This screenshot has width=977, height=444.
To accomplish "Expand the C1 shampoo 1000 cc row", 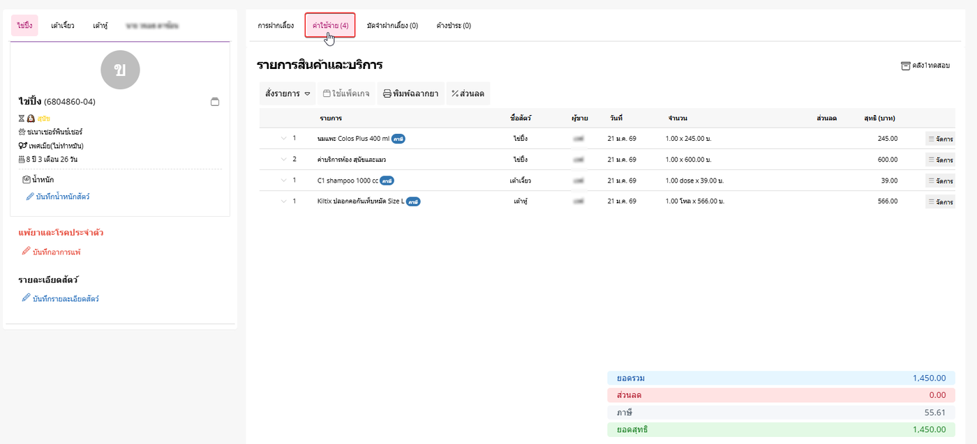I will (283, 181).
